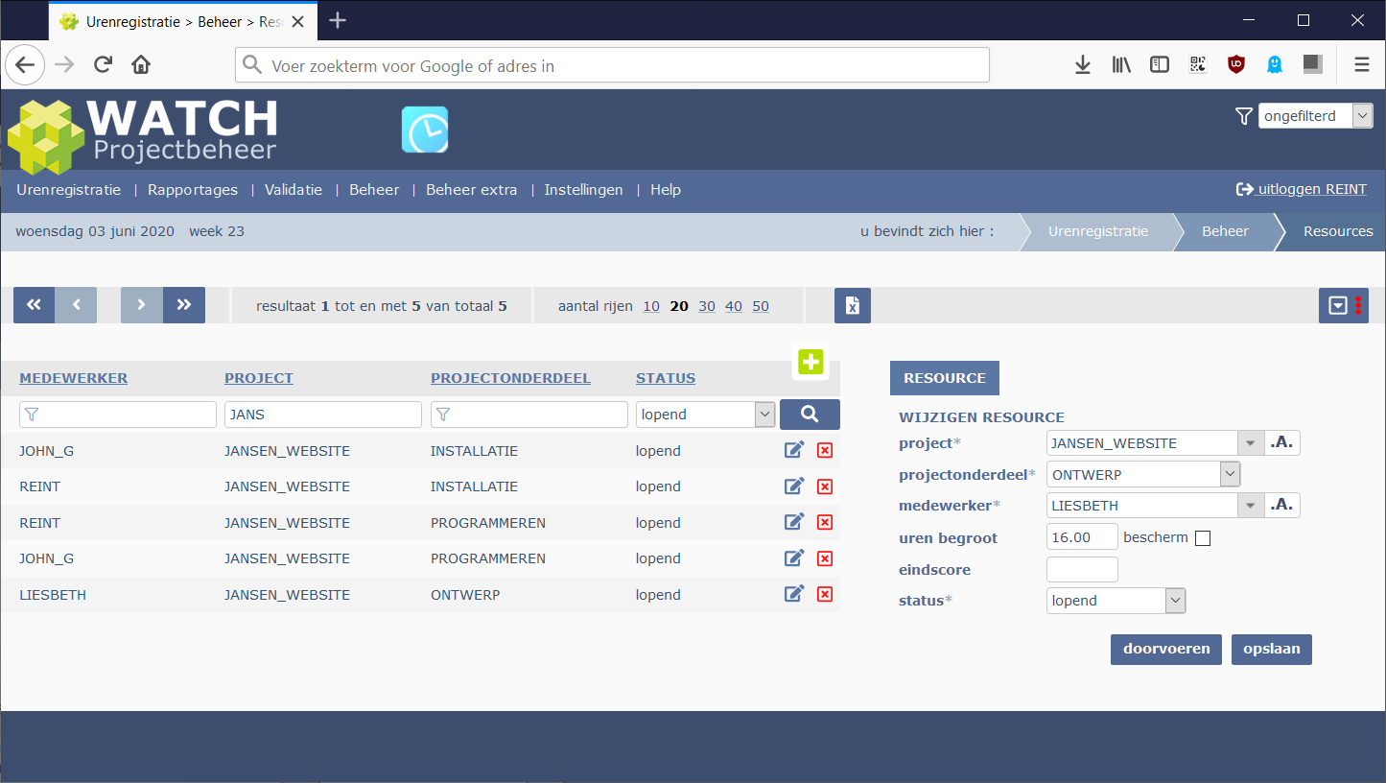Open the Instellingen menu
This screenshot has width=1386, height=783.
583,190
